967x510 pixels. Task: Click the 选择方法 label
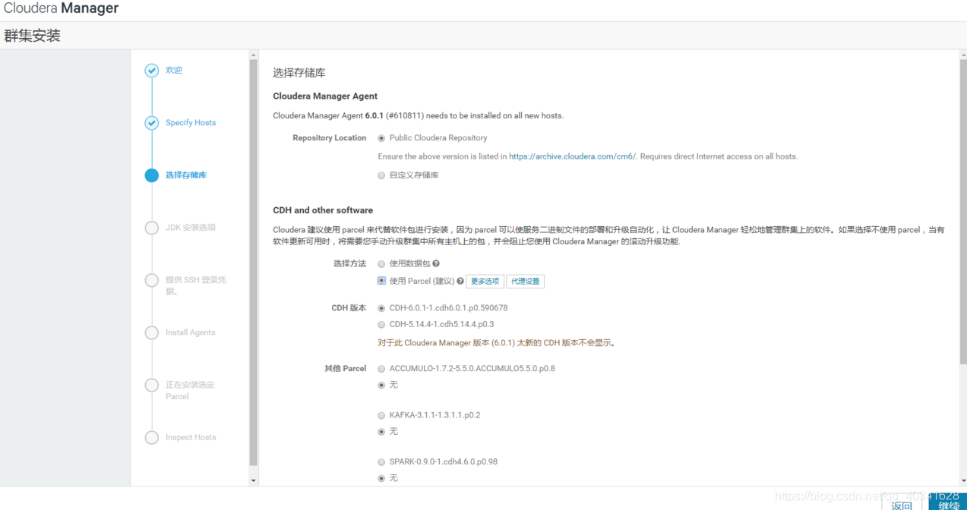[x=349, y=264]
